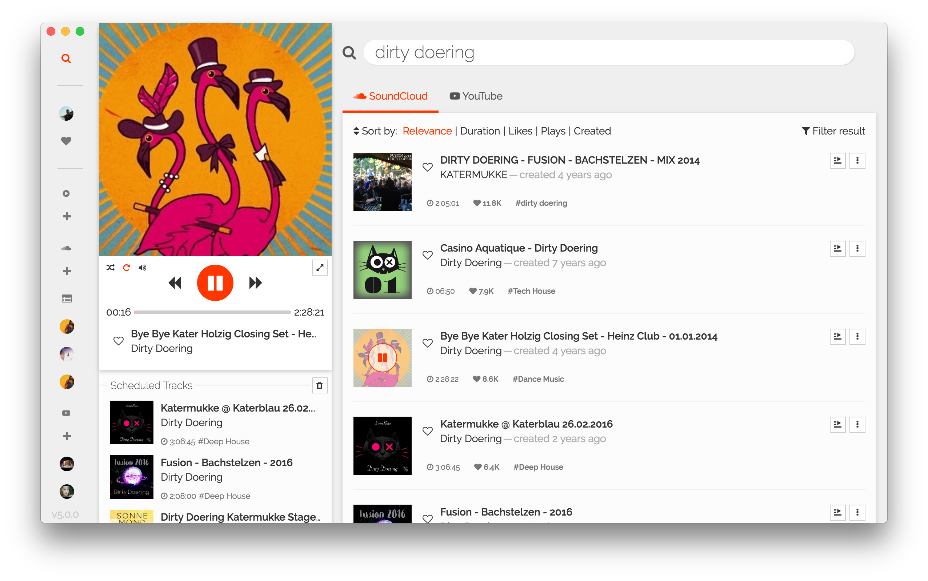Queue Fusion - Bachstelzen 2016 result to play next
Image resolution: width=928 pixels, height=581 pixels.
tap(837, 513)
